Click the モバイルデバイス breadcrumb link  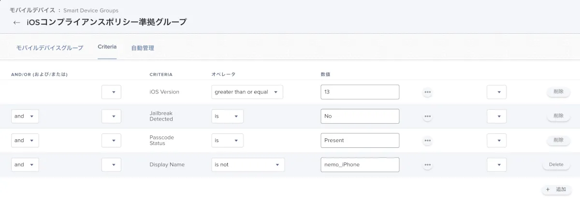(x=32, y=10)
